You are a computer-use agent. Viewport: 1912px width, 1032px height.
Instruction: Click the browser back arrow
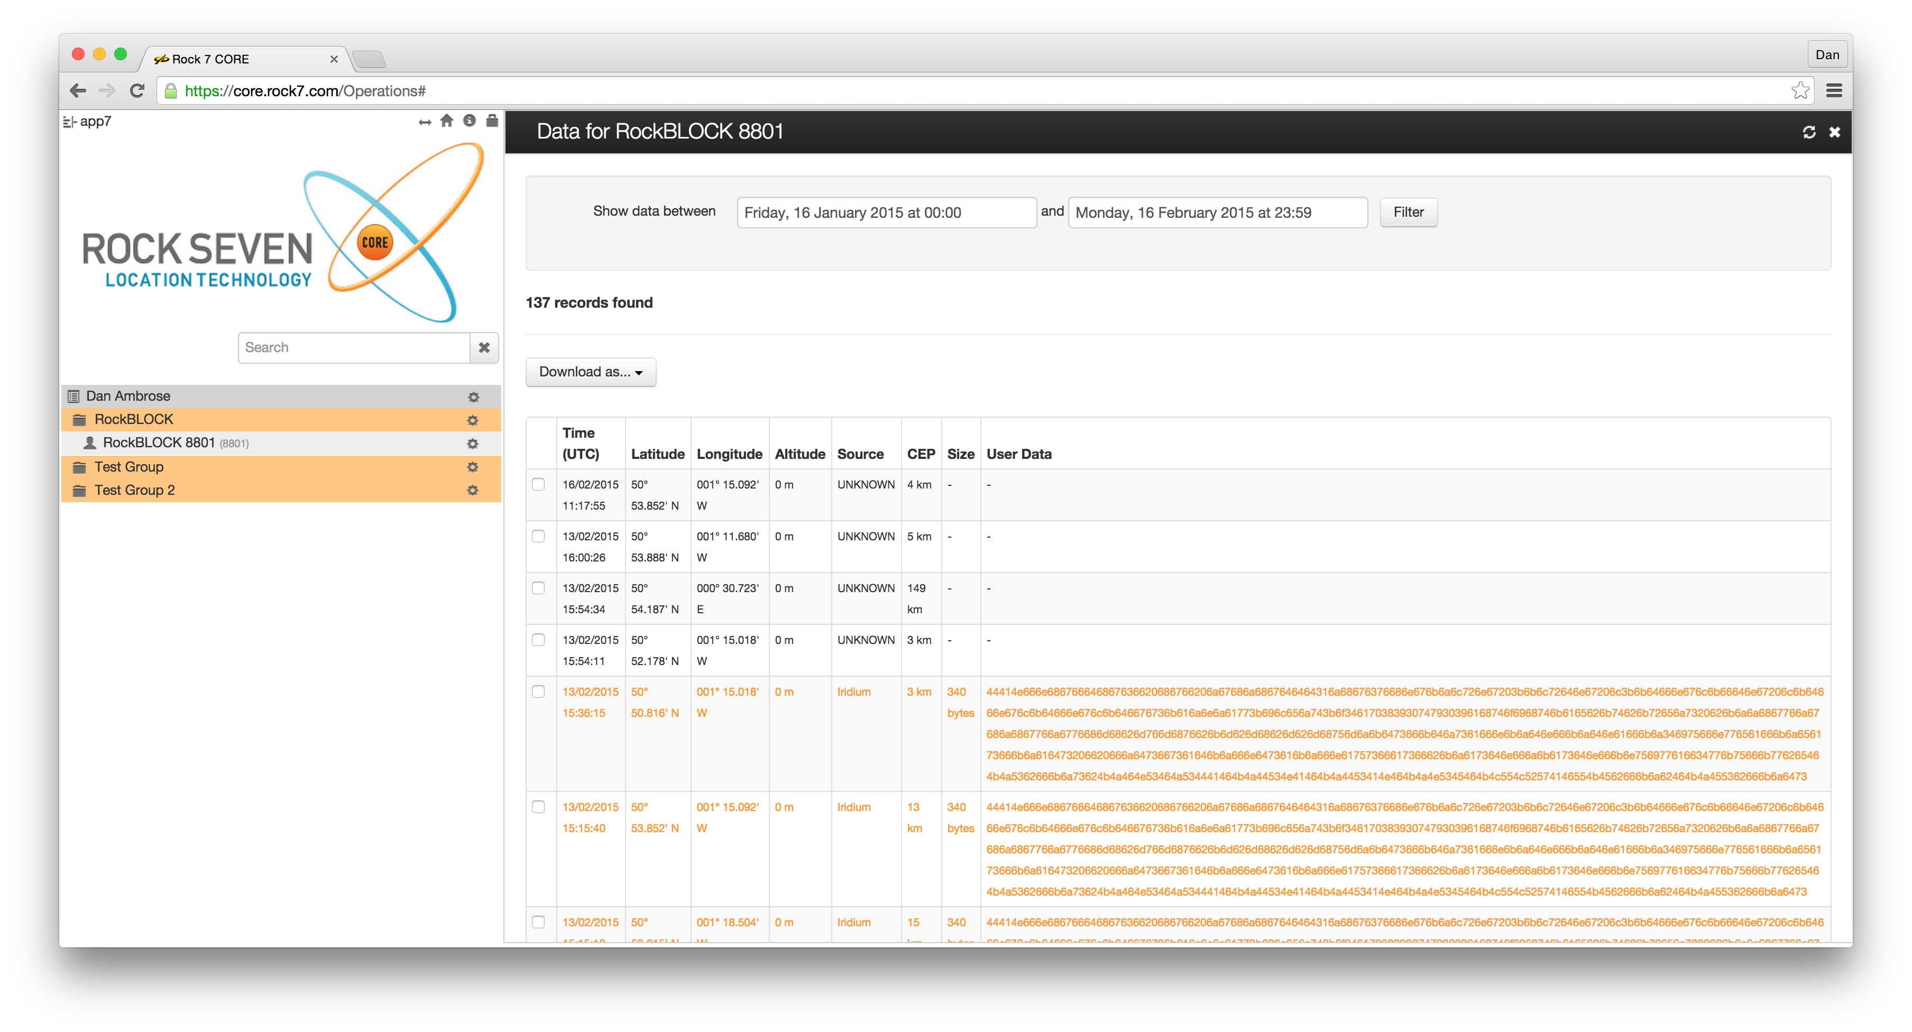click(78, 90)
